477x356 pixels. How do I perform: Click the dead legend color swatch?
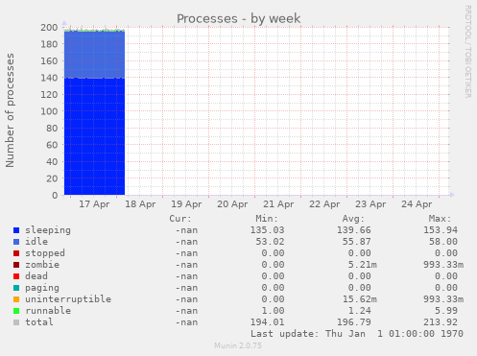pos(16,276)
